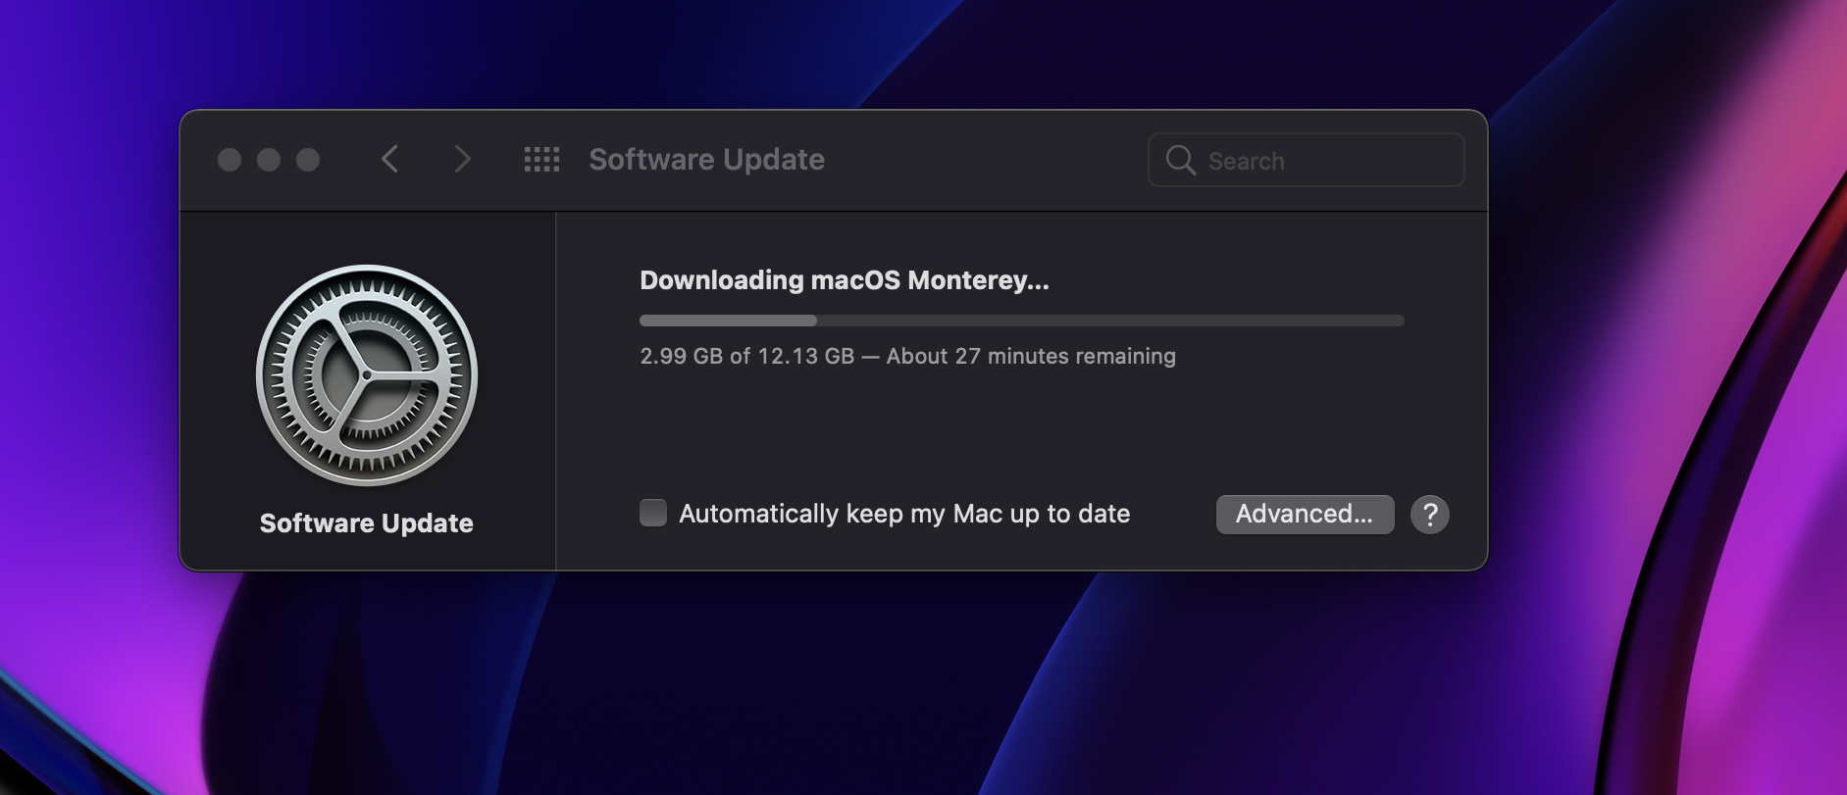Open help with the question mark button
Screen dimensions: 1847x795
(x=1429, y=514)
